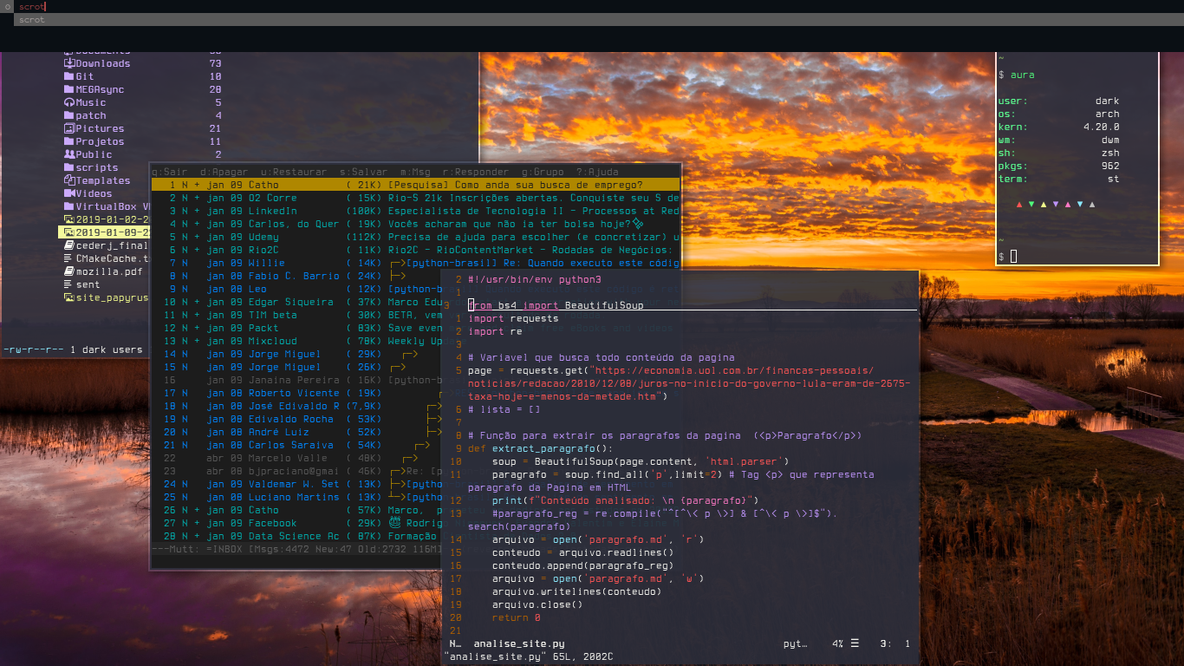Click the scripts folder icon
Viewport: 1184px width, 666px height.
point(69,167)
